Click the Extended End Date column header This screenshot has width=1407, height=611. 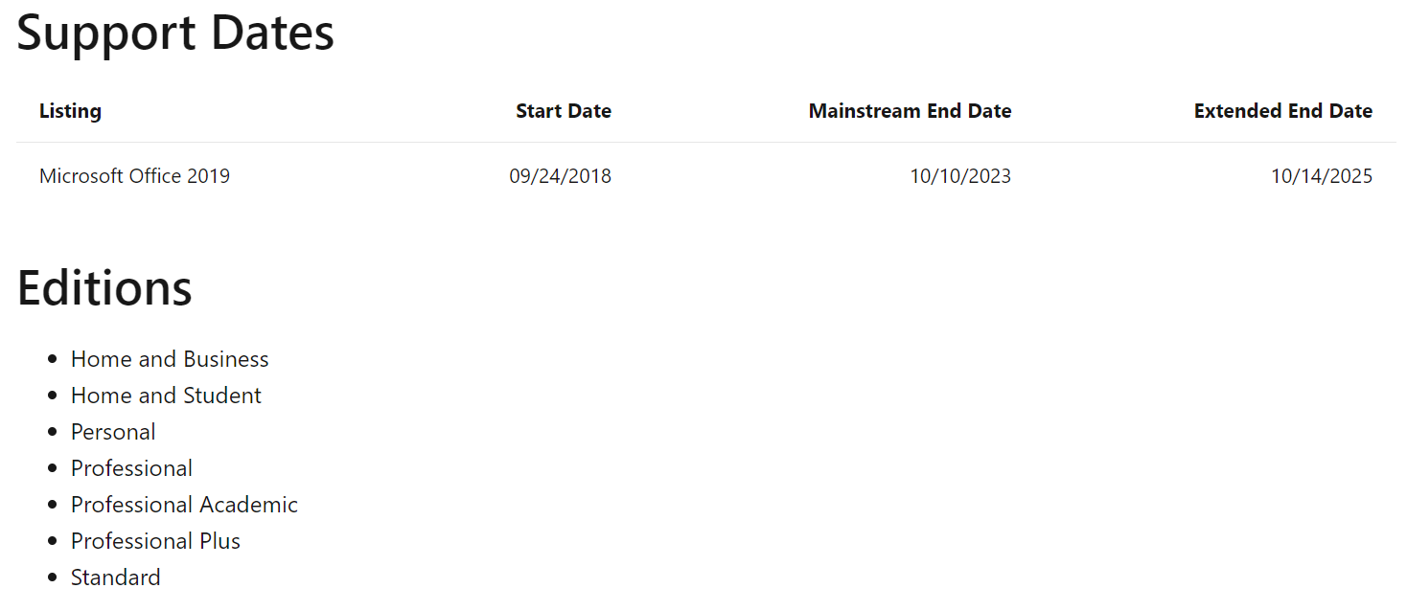click(1283, 111)
